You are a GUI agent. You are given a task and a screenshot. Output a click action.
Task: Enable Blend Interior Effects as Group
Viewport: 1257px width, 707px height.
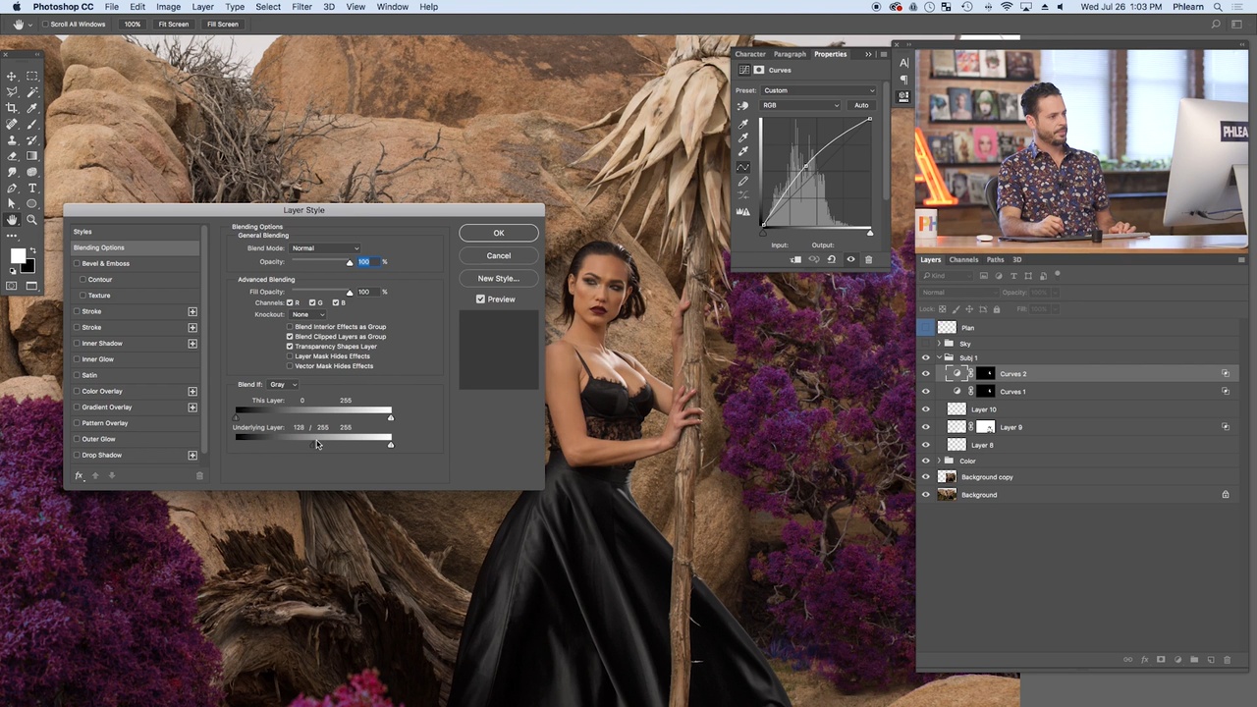tap(290, 327)
